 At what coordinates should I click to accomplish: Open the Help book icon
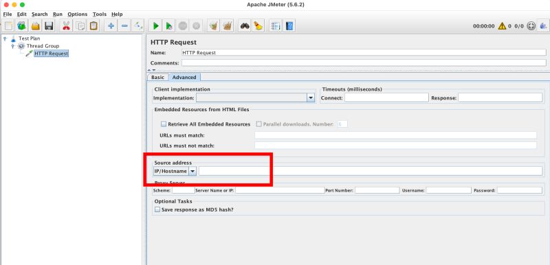tap(289, 26)
